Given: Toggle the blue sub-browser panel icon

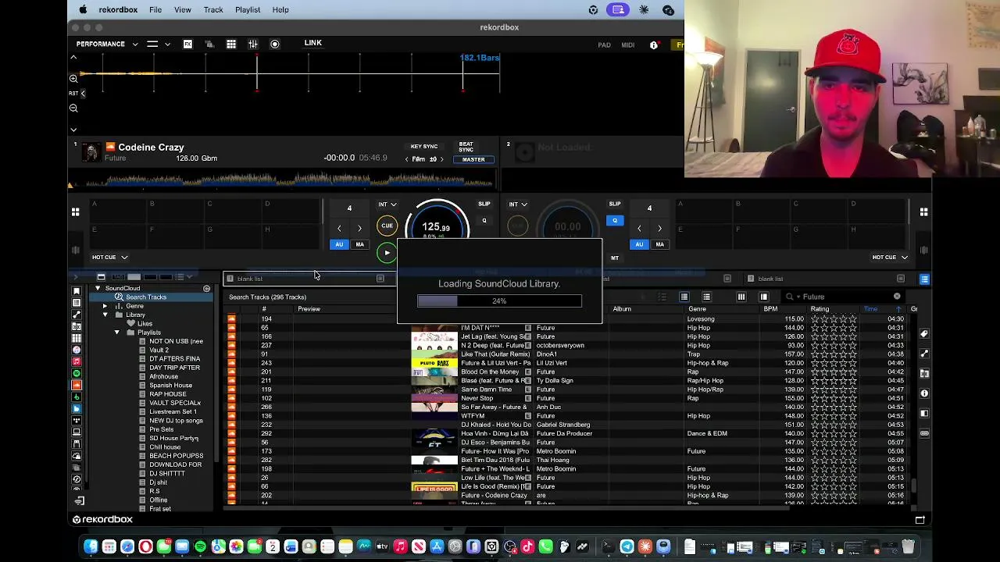Looking at the screenshot, I should tap(924, 279).
